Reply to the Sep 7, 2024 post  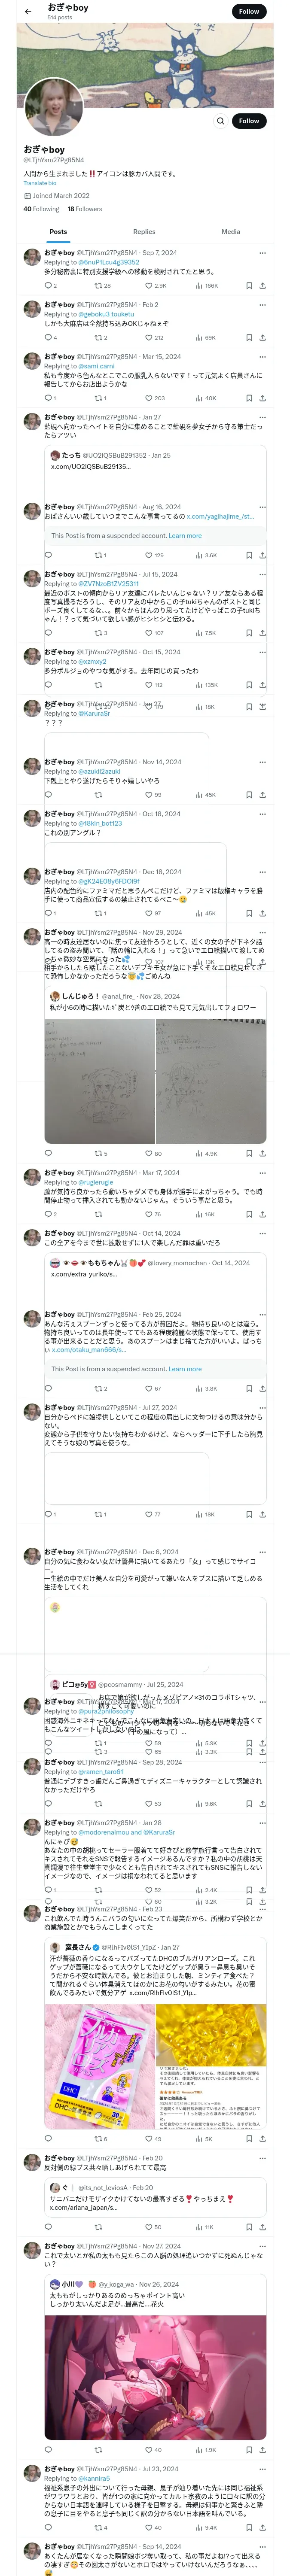point(47,285)
